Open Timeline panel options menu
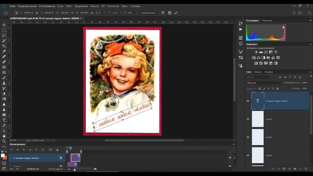Viewport: 313px width, 176px height. (234, 144)
